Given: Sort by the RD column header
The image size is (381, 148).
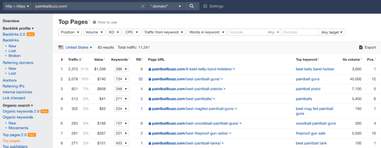Looking at the screenshot, I should [x=138, y=59].
